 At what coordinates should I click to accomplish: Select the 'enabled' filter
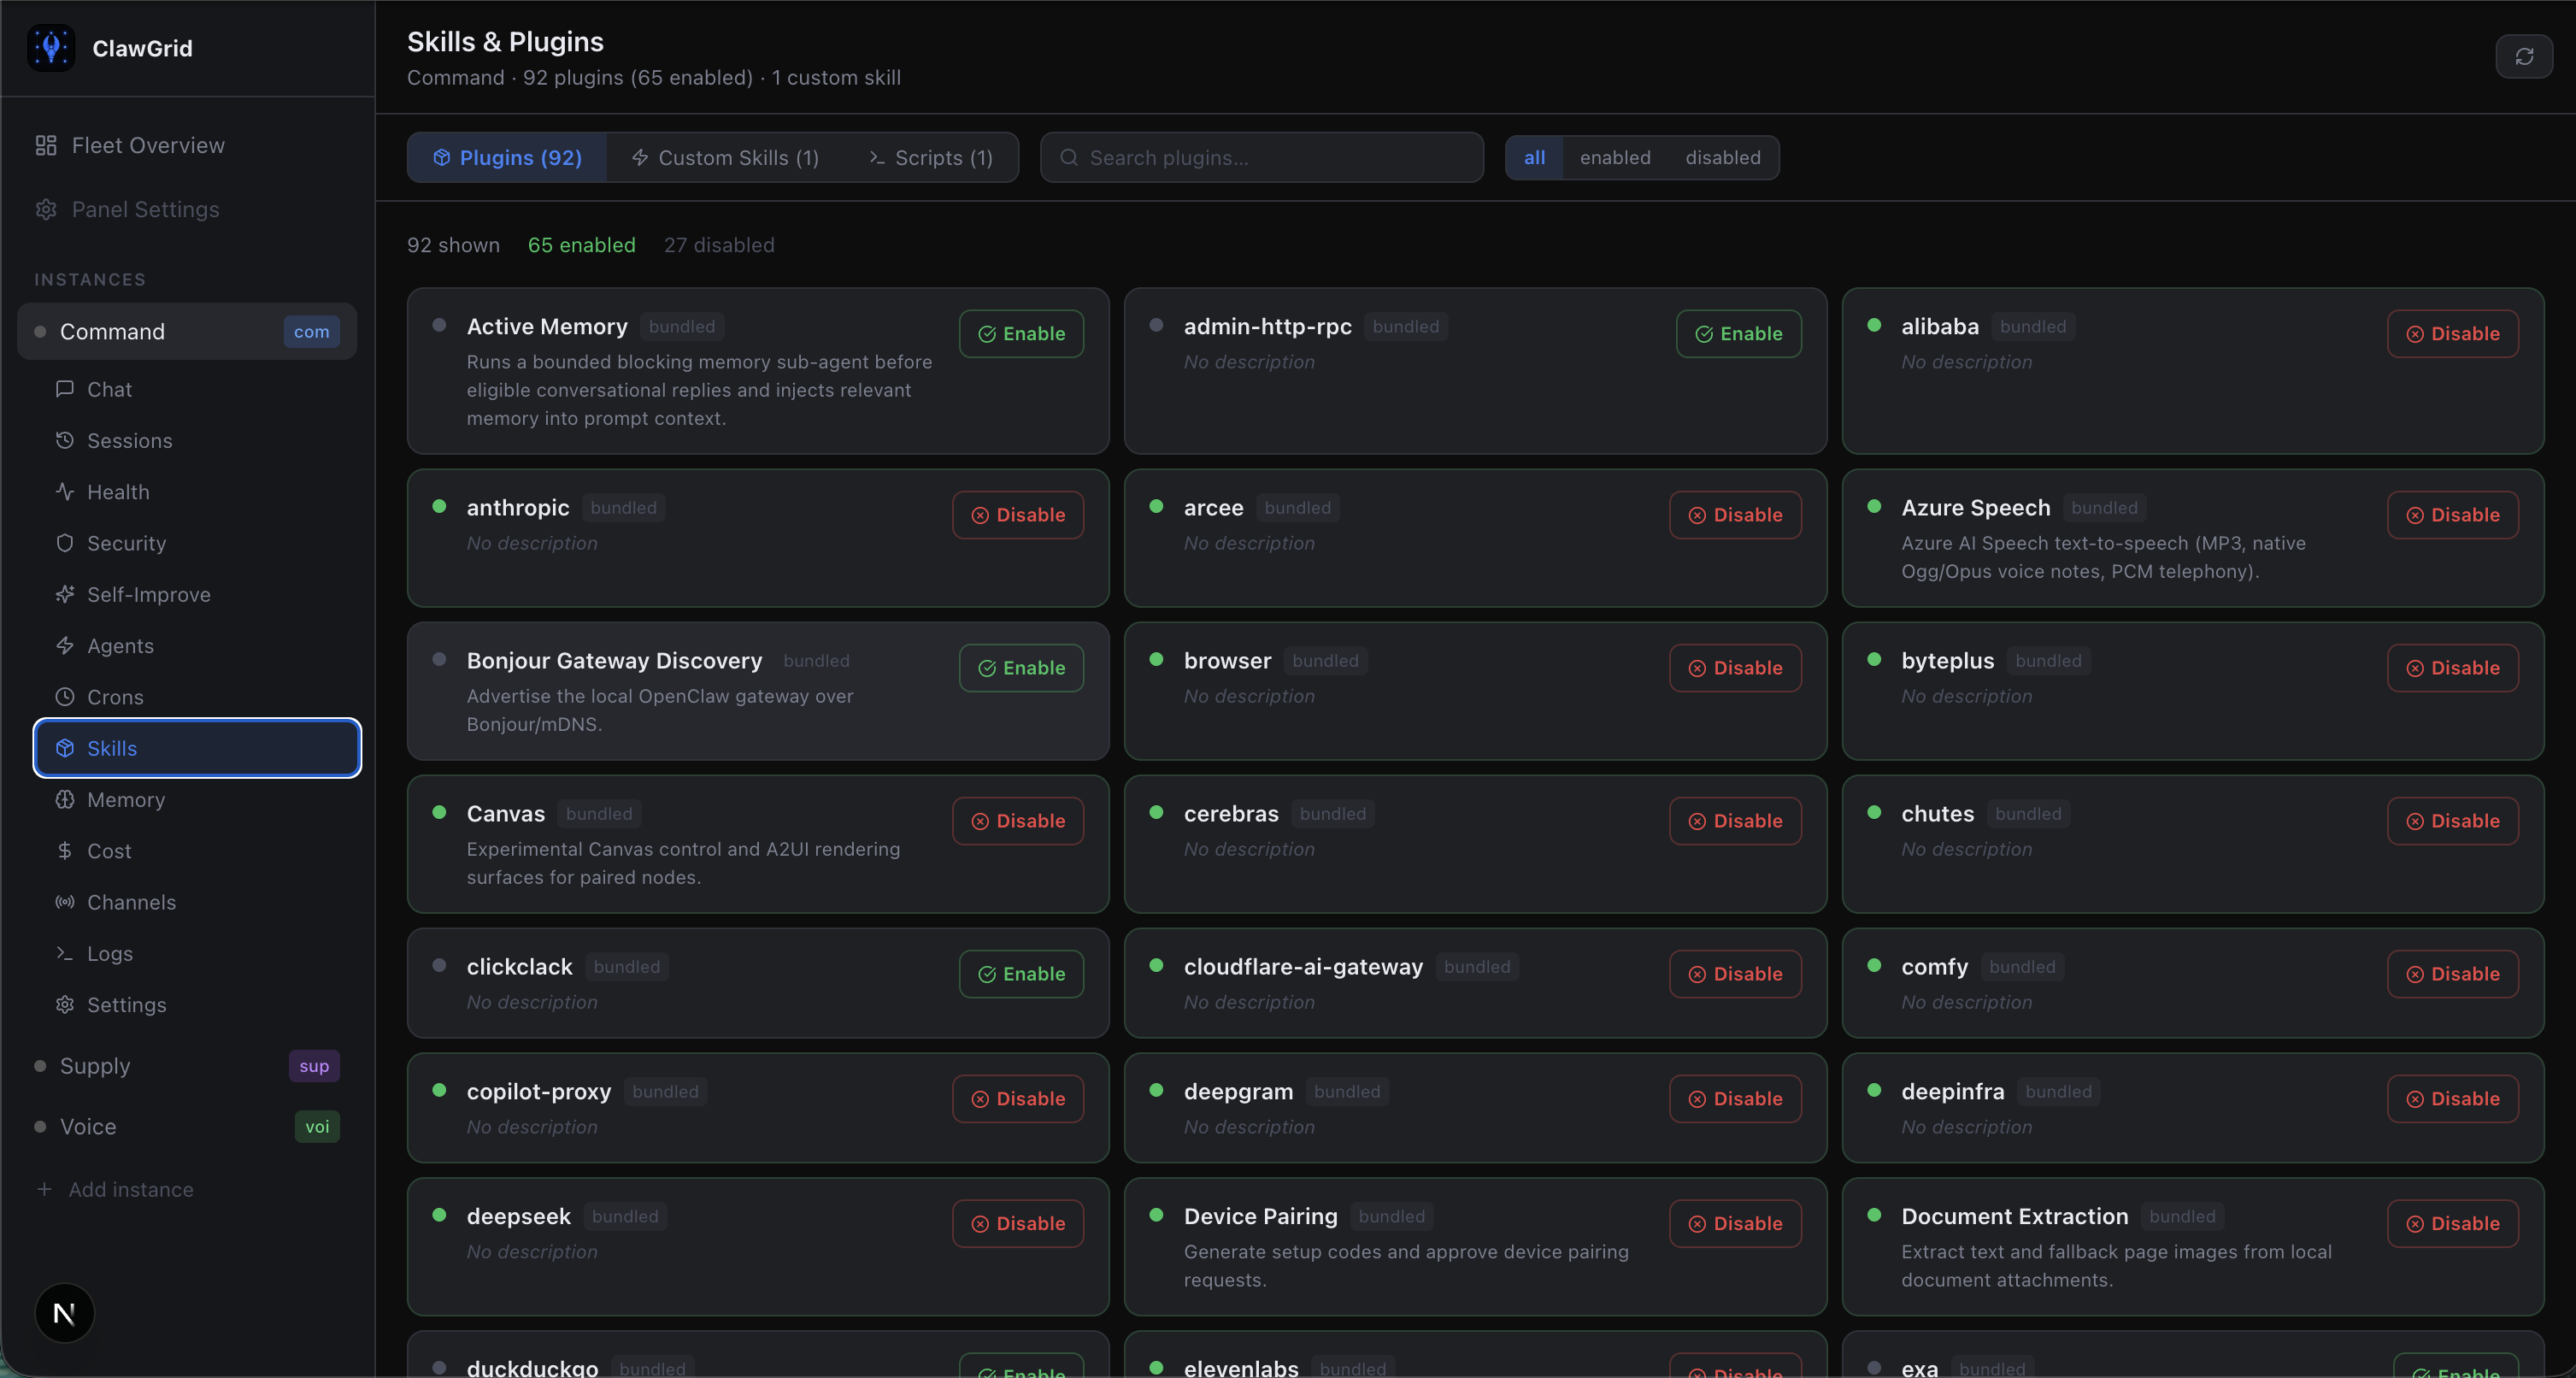1615,157
